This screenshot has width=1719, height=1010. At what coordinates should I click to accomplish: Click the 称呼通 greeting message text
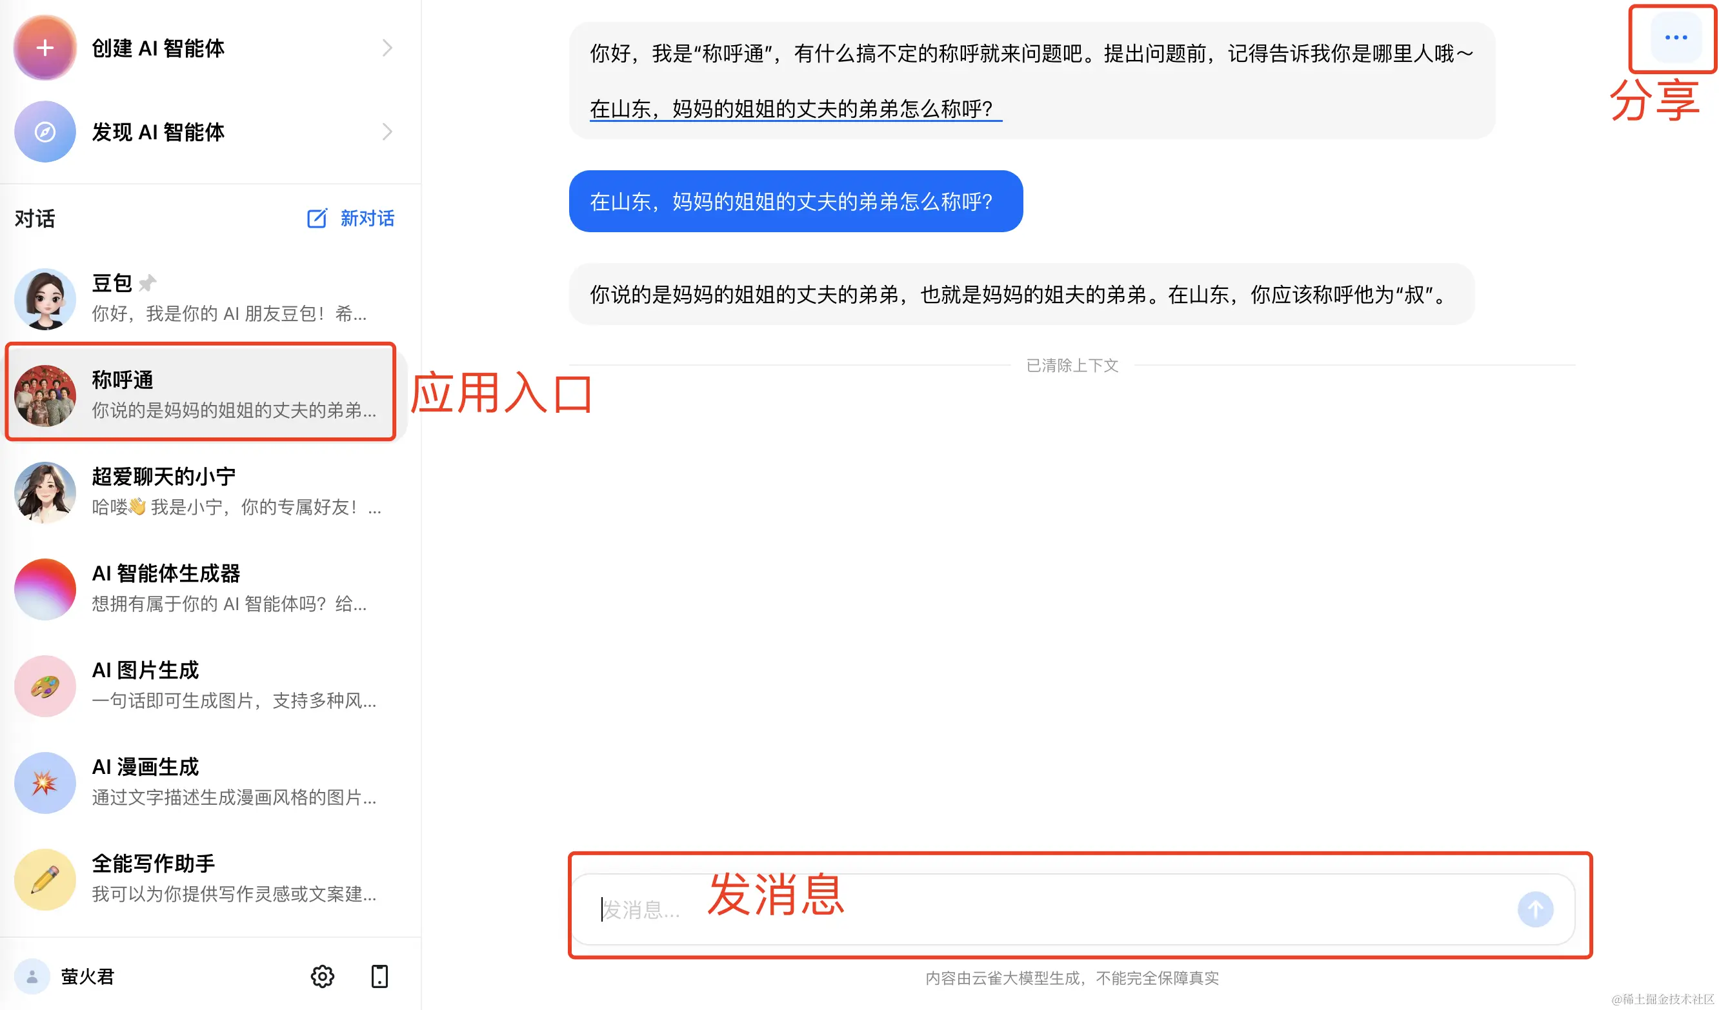pyautogui.click(x=1031, y=53)
